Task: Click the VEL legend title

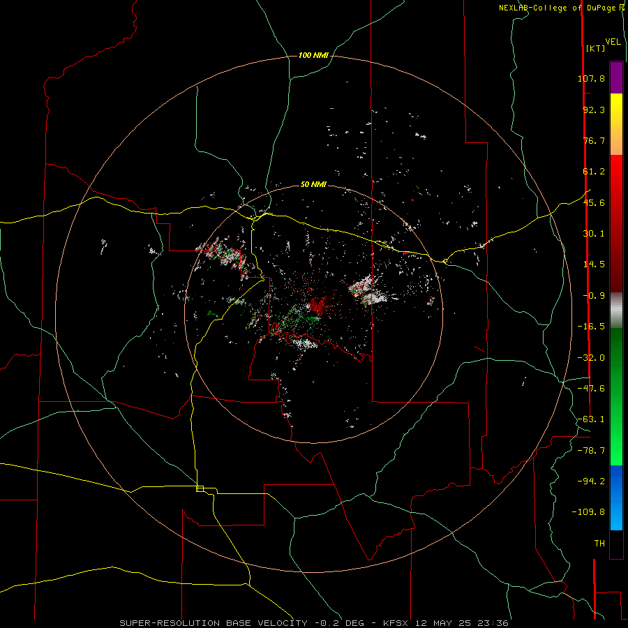Action: point(613,42)
